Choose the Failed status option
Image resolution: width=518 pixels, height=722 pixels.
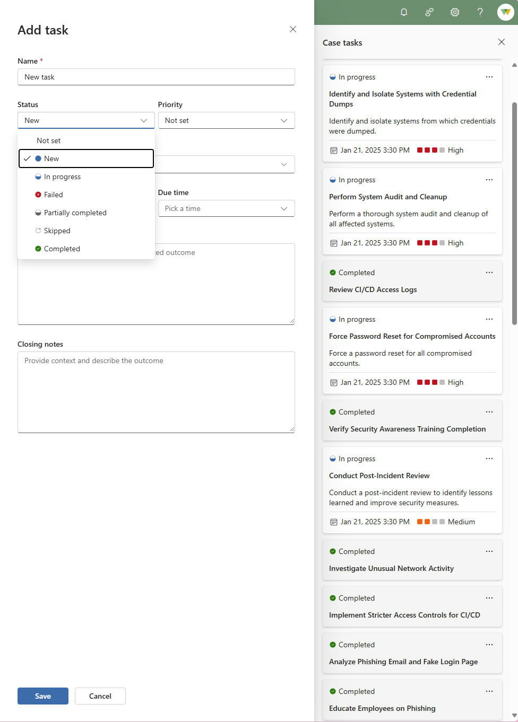pyautogui.click(x=54, y=195)
